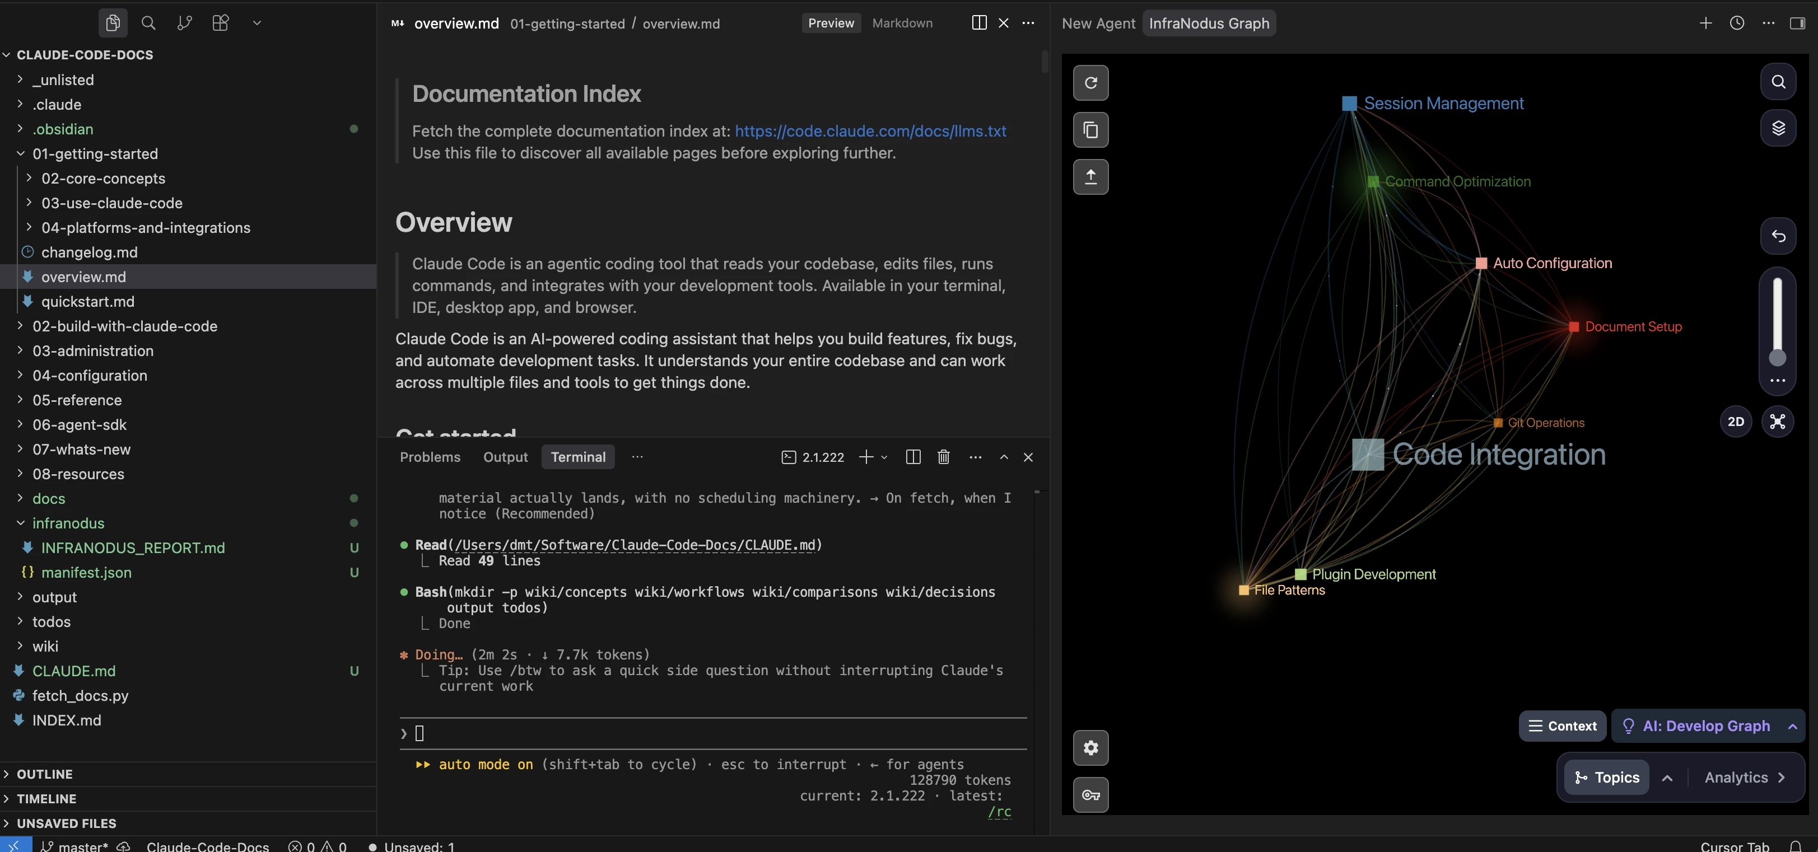Click the graph undo arrow button
Image resolution: width=1818 pixels, height=852 pixels.
(1778, 236)
